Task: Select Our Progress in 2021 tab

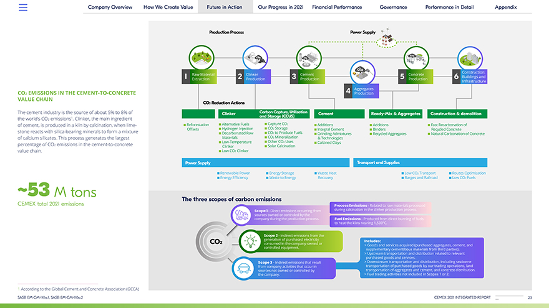Action: pos(281,7)
